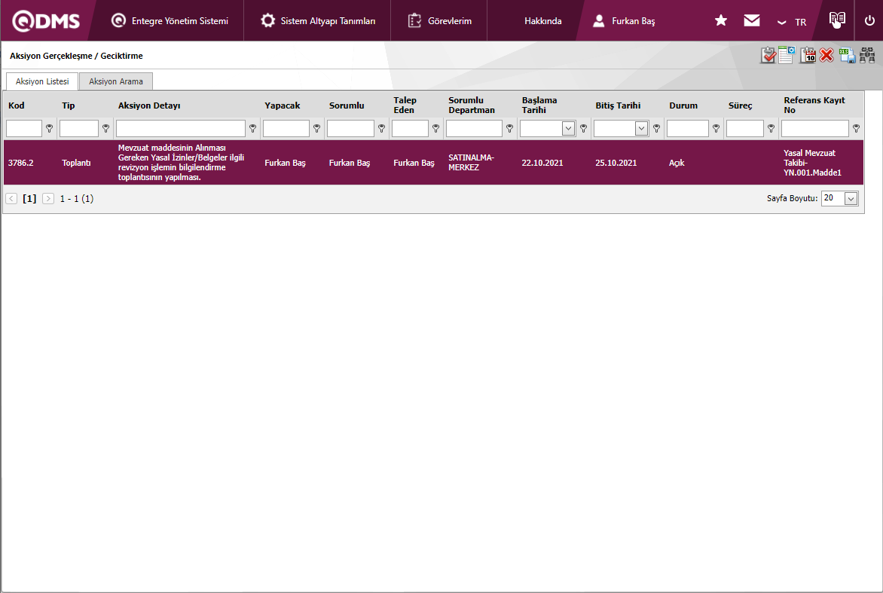
Task: Apply the Referans Kayıt No filter icon
Action: click(857, 128)
